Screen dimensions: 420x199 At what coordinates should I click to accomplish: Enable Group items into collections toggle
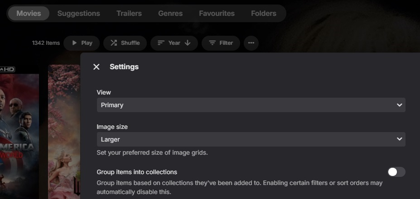click(396, 172)
